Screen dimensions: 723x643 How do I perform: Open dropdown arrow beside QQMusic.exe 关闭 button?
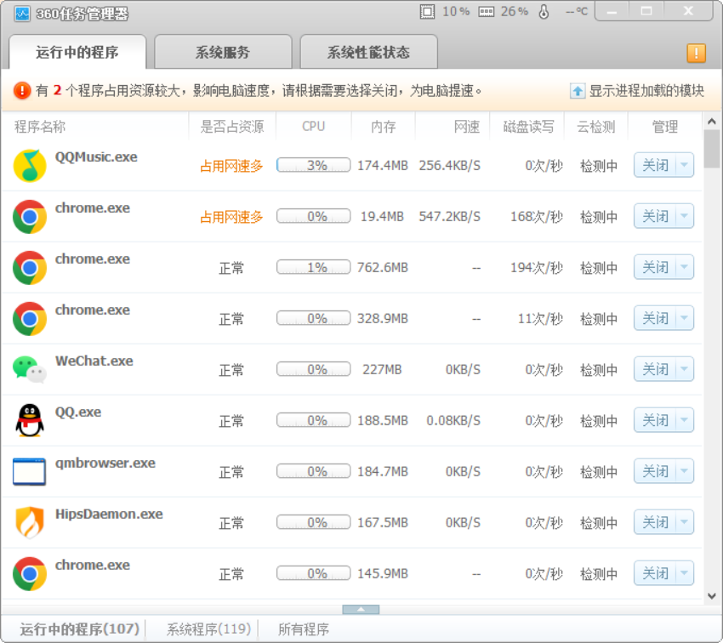coord(685,166)
